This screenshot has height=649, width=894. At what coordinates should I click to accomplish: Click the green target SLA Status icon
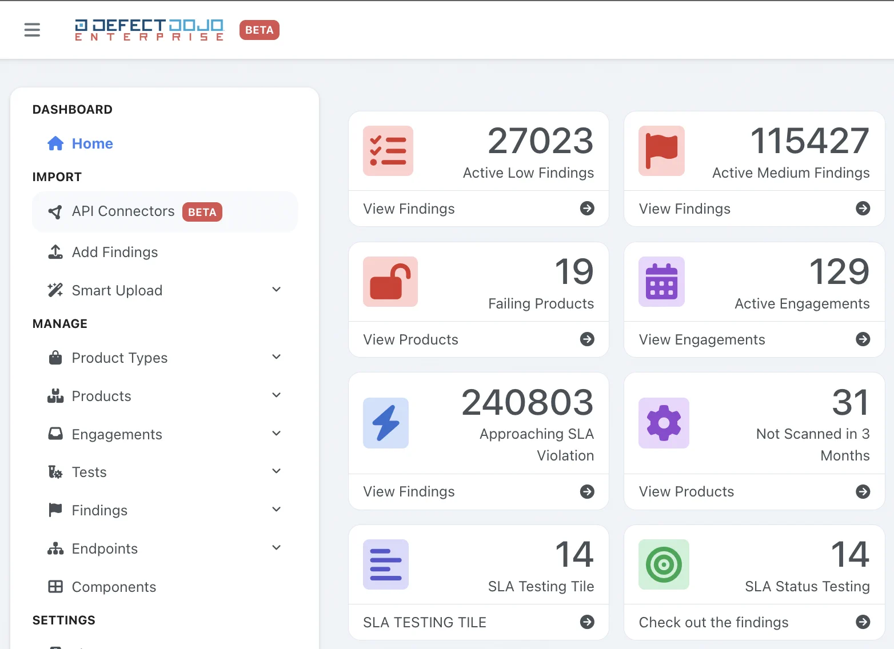tap(664, 564)
